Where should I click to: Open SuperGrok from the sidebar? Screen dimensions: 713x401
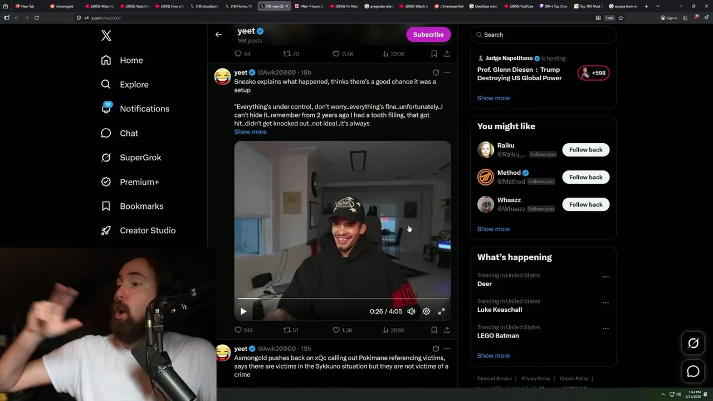pyautogui.click(x=131, y=158)
